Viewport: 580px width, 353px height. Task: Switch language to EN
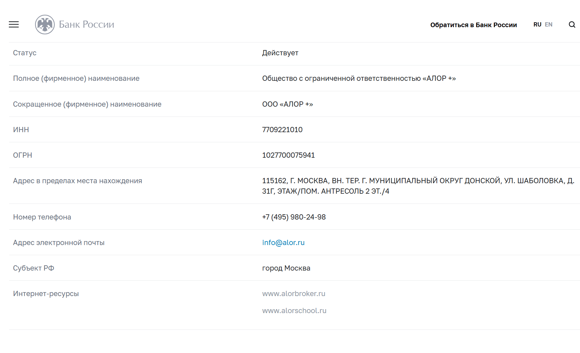coord(549,25)
